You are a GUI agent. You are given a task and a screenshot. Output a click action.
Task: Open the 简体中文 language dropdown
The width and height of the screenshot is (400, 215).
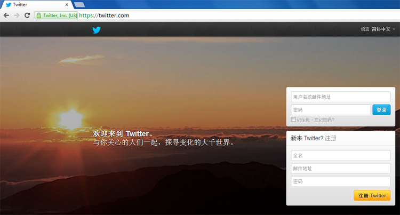pos(380,29)
